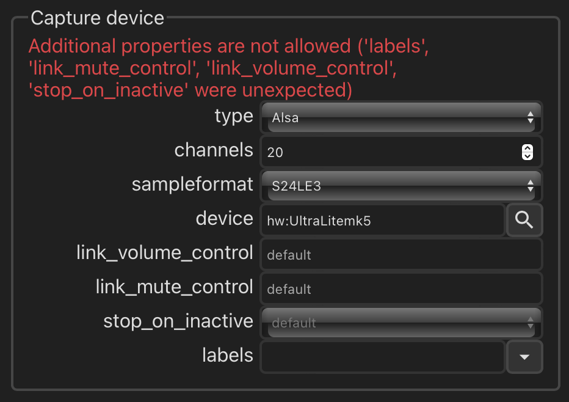Open the labels dropdown arrow button
This screenshot has width=569, height=402.
524,357
